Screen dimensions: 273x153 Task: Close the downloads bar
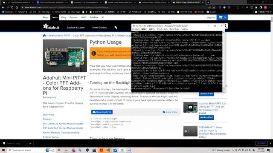[270, 143]
